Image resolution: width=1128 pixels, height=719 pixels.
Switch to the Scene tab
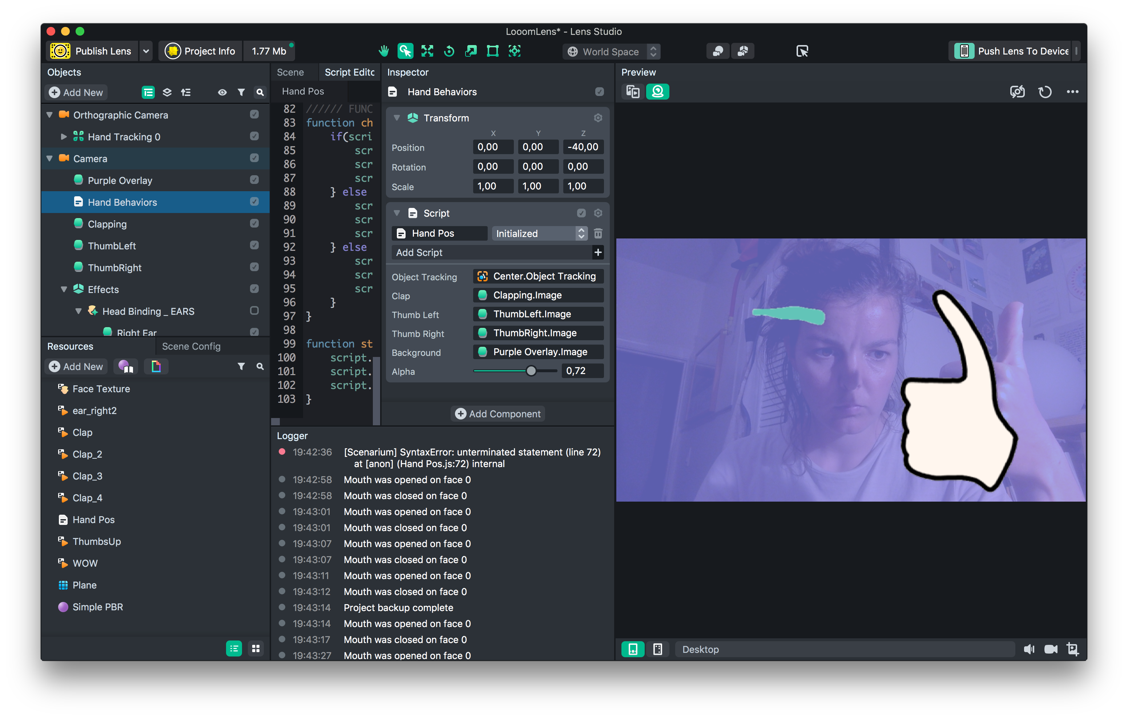coord(290,72)
